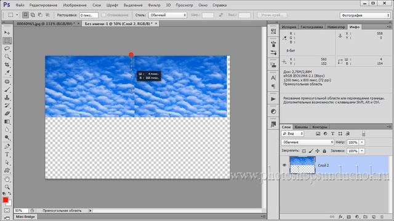Screen dimensions: 394x221
Task: Open the Character panel icon
Action: [273, 78]
